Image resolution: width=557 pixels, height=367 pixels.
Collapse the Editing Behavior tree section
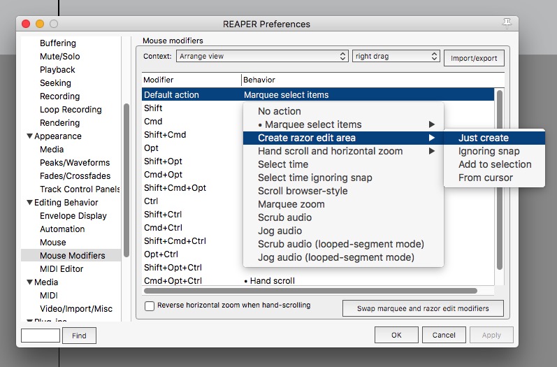(30, 203)
